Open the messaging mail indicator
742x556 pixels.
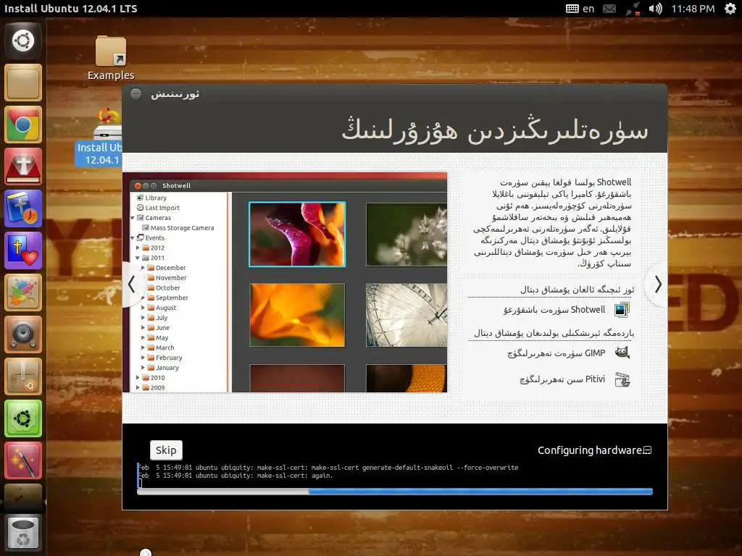tap(609, 9)
